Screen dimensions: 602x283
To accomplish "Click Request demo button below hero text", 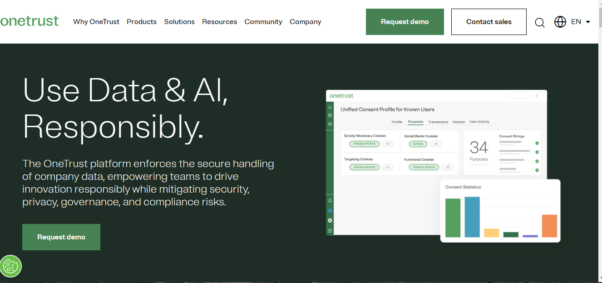I will [61, 237].
